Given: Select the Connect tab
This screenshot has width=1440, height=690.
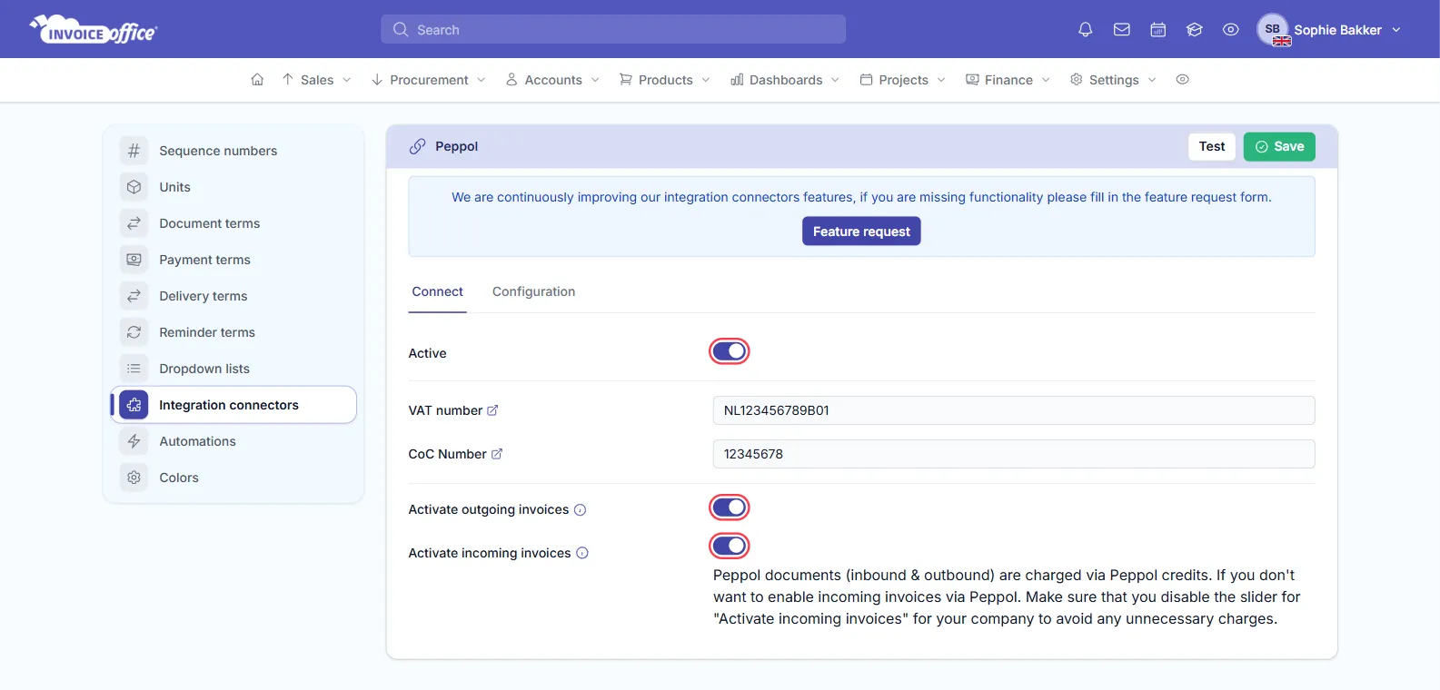Looking at the screenshot, I should pos(437,291).
